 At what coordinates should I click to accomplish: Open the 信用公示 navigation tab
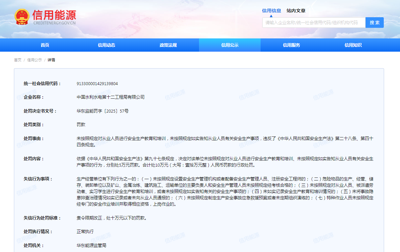(x=229, y=45)
